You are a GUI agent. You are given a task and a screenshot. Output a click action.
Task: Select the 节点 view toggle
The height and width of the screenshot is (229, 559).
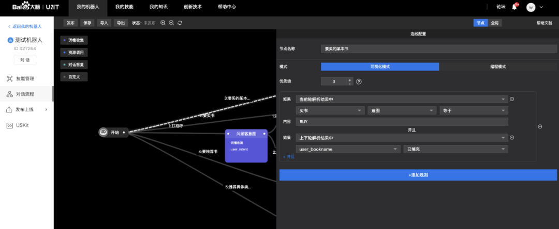pyautogui.click(x=480, y=23)
